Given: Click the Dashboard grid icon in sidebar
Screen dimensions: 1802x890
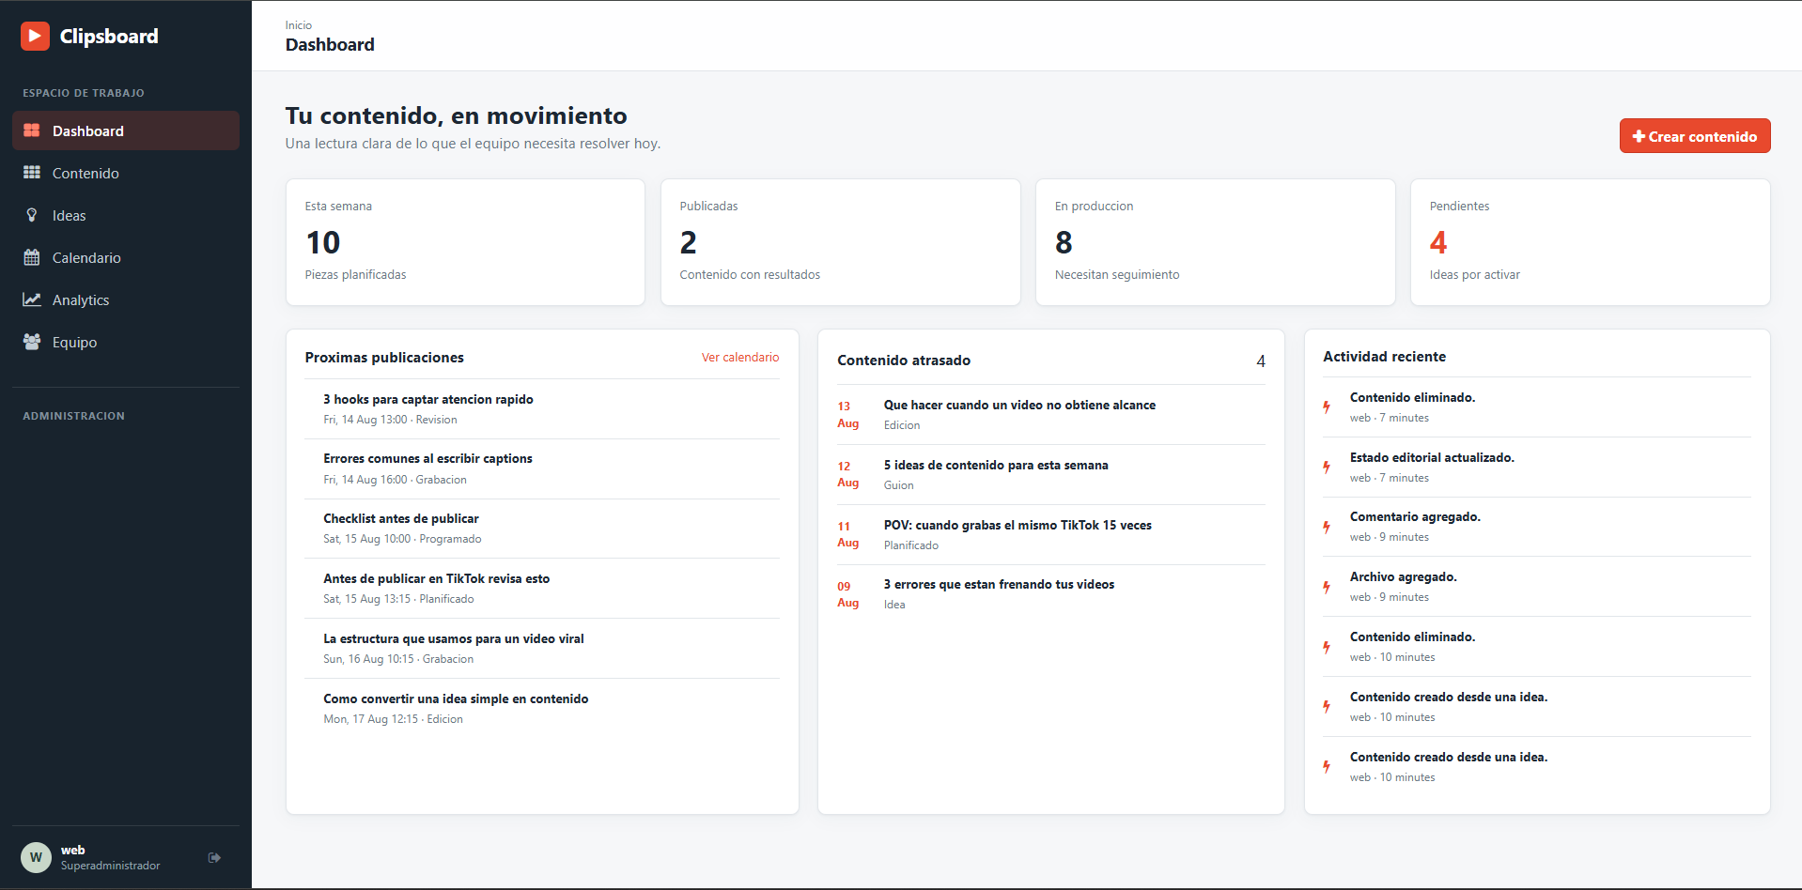Looking at the screenshot, I should pyautogui.click(x=32, y=130).
